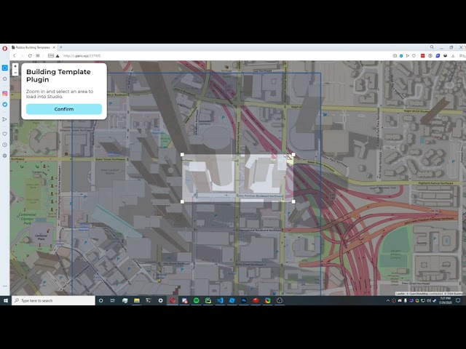Open the send/flow icon in sidebar
The image size is (466, 349).
point(5,119)
